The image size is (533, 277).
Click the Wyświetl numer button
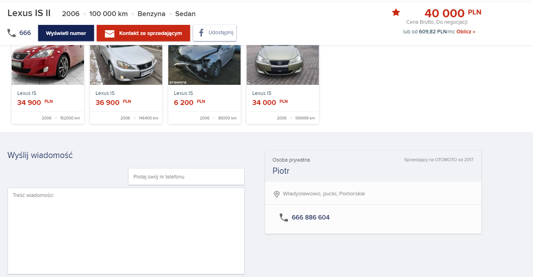click(66, 33)
